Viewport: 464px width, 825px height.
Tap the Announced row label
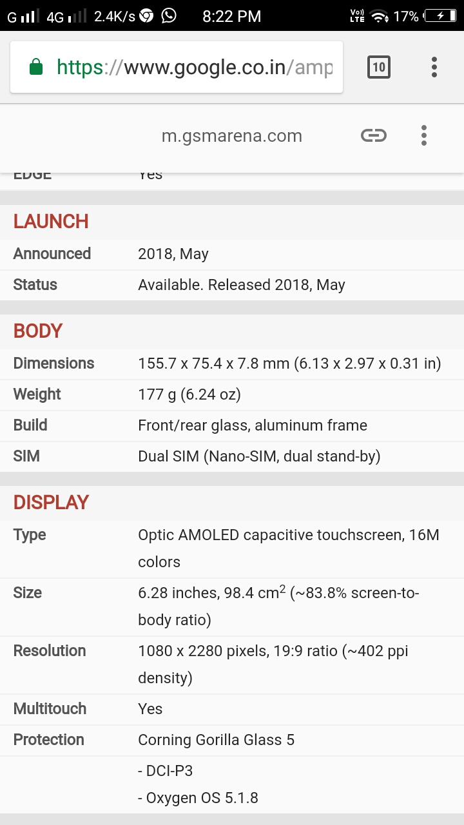52,253
